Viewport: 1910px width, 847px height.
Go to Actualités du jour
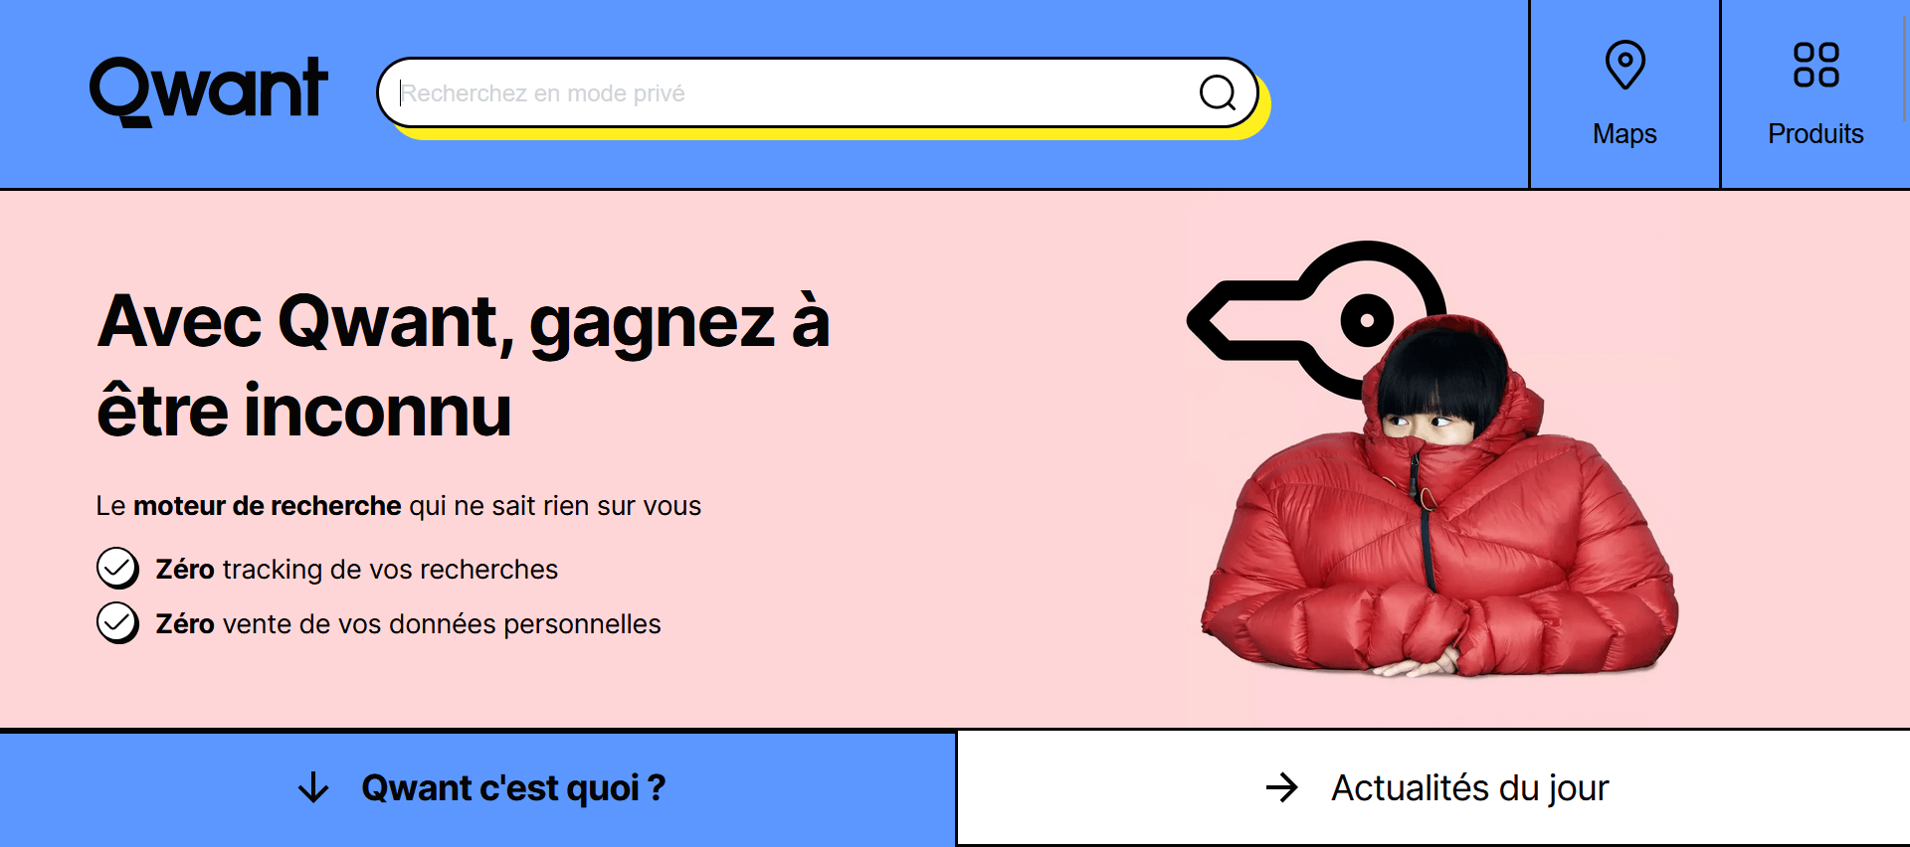(x=1433, y=788)
